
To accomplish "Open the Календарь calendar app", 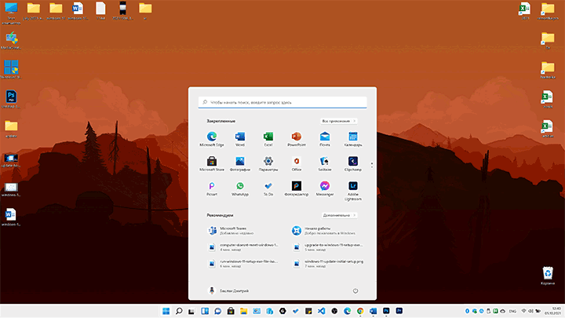I will click(353, 139).
